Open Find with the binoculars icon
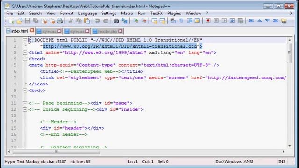Viewport: 299px width, 168px height. [x=116, y=21]
